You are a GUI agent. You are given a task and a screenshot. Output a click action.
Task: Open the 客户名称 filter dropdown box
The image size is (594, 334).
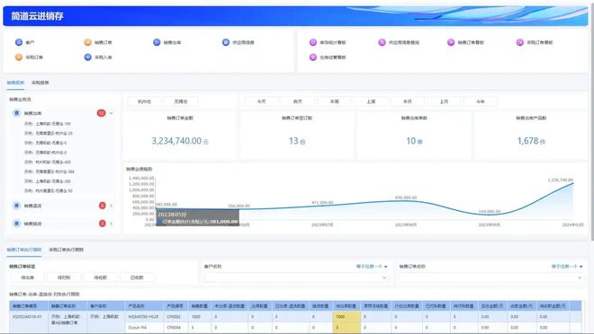[x=296, y=277]
